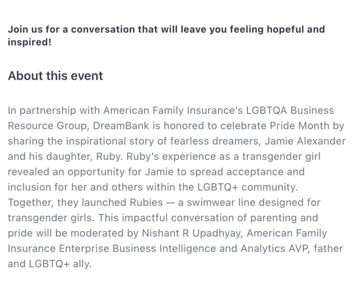Click the text "LGBTQA Business"
This screenshot has width=360, height=296.
click(x=290, y=110)
